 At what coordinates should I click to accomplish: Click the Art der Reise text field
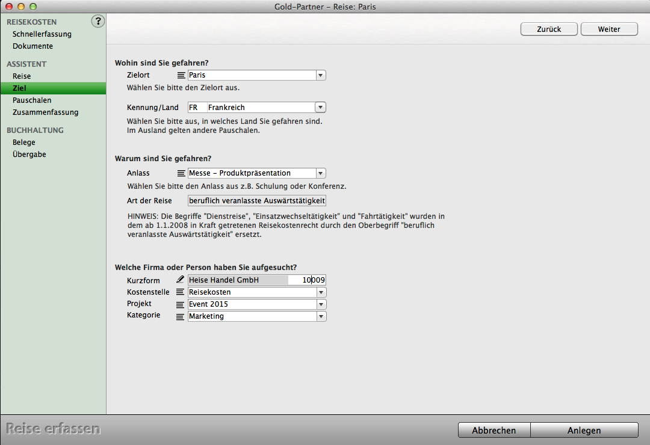(257, 201)
